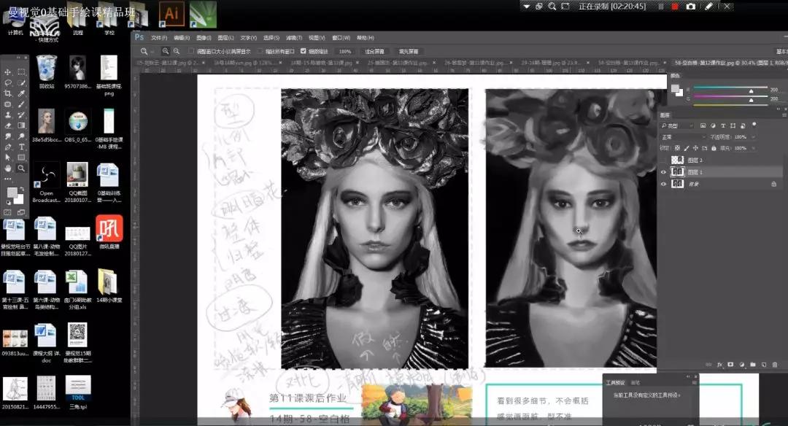Hide the 背景 layer with its eye icon
The width and height of the screenshot is (788, 426).
663,185
